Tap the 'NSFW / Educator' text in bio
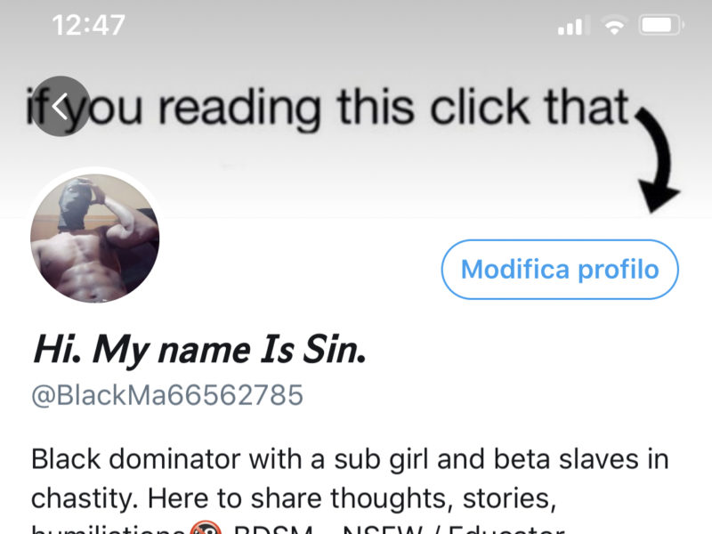 pos(454,529)
